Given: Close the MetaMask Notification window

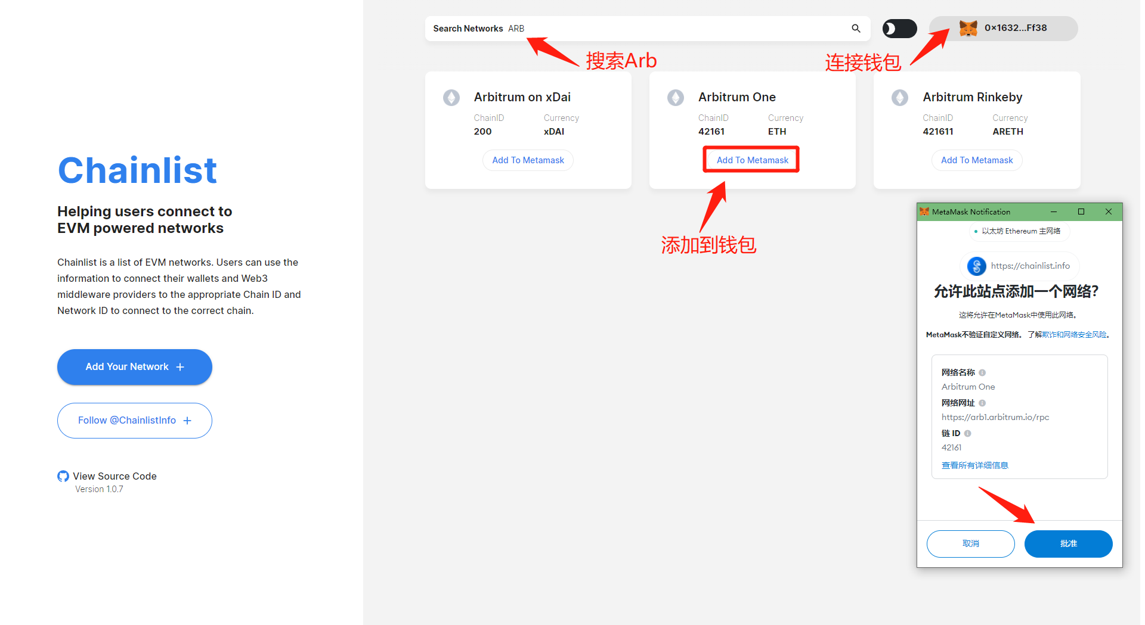Looking at the screenshot, I should (1109, 212).
